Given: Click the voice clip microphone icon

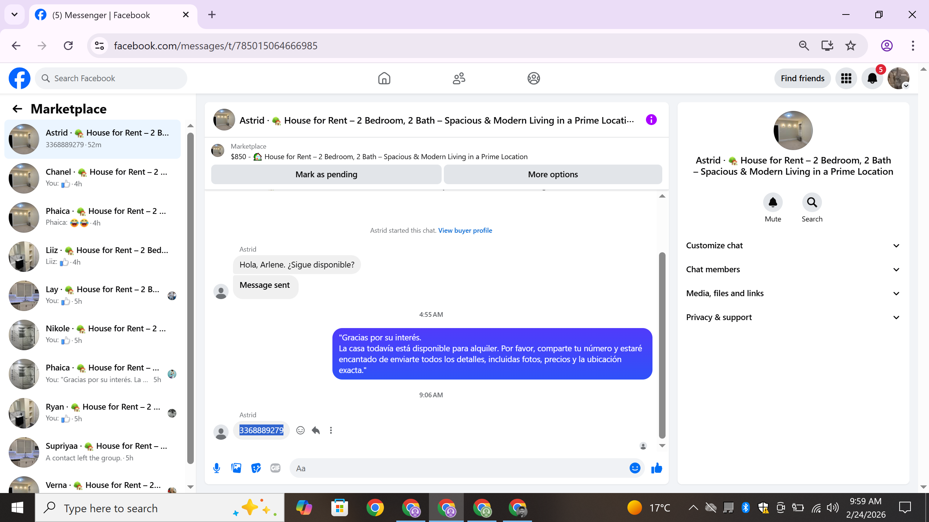Looking at the screenshot, I should tap(217, 468).
